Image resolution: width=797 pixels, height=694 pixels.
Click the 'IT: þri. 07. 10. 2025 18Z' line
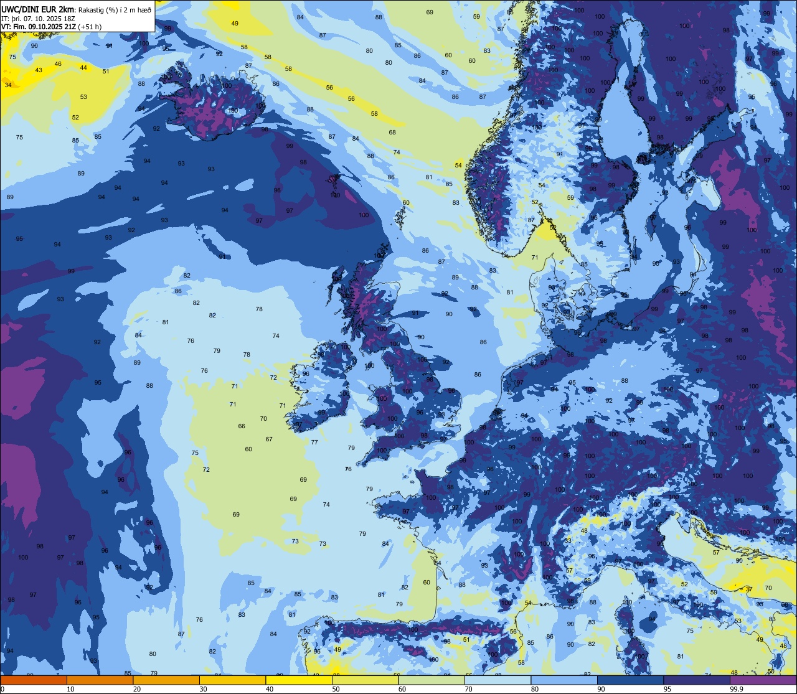pos(39,19)
